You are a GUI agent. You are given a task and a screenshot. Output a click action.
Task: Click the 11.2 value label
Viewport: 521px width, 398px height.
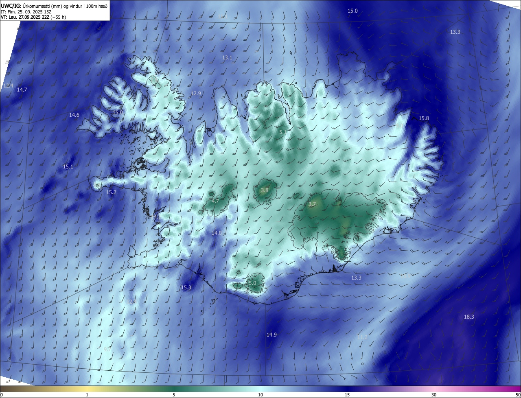click(362, 338)
